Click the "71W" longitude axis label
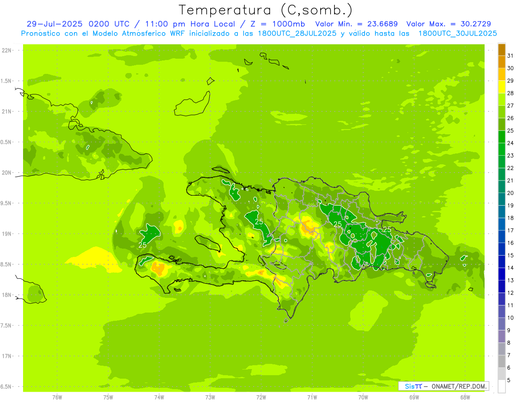This screenshot has height=403, width=522. [x=312, y=398]
